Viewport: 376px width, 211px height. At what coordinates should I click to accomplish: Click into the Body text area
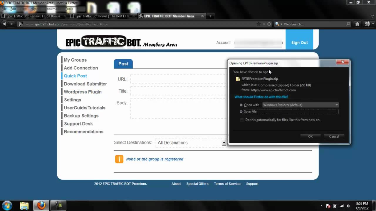click(179, 109)
